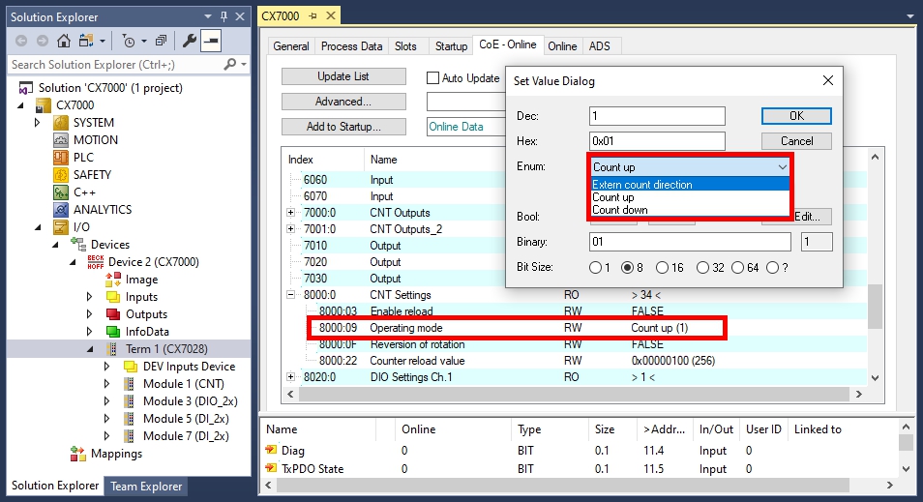This screenshot has height=502, width=923.
Task: Select the MOTION node icon
Action: click(61, 140)
